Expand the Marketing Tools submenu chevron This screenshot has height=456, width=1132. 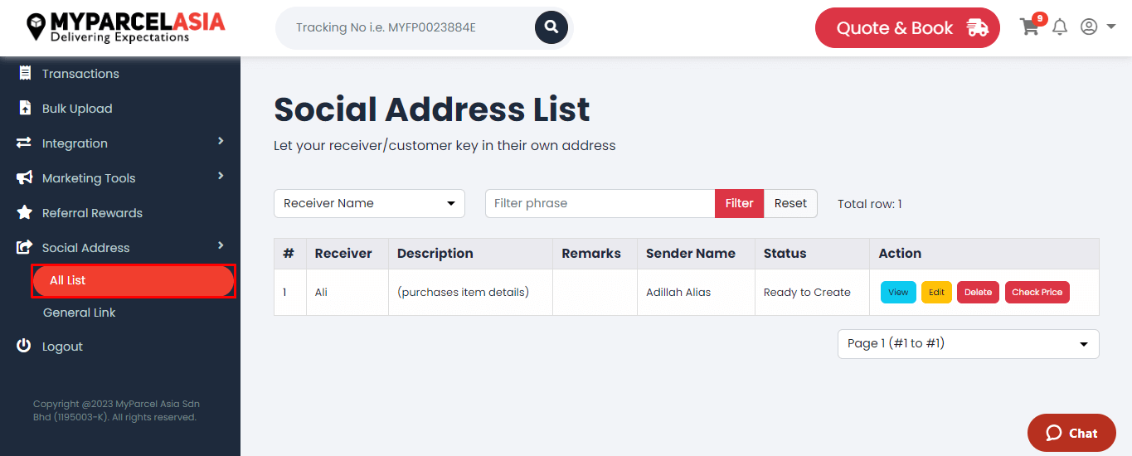(221, 177)
